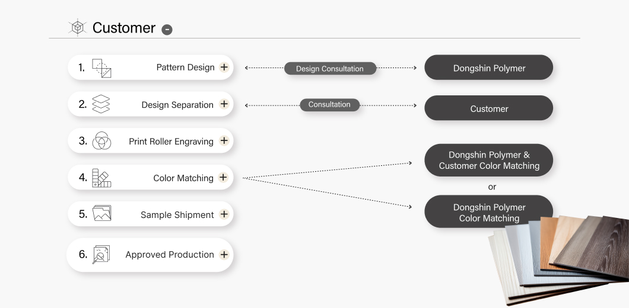Expand Sample Shipment step plus button

pyautogui.click(x=224, y=214)
